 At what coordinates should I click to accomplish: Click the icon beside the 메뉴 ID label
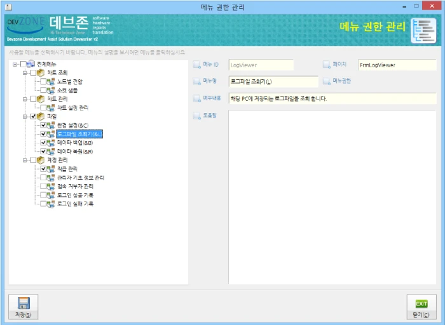pos(197,65)
